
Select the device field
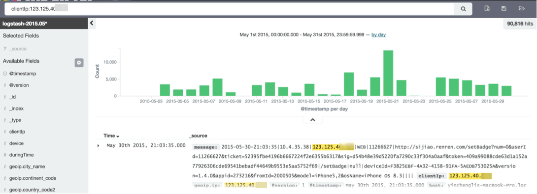pyautogui.click(x=16, y=143)
